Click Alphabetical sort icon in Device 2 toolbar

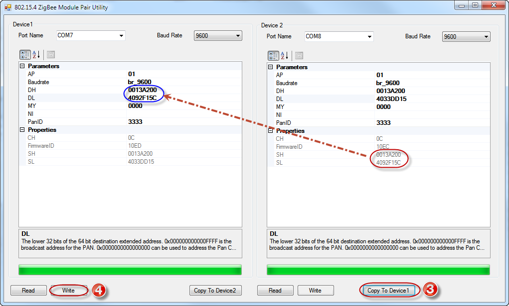[x=285, y=55]
